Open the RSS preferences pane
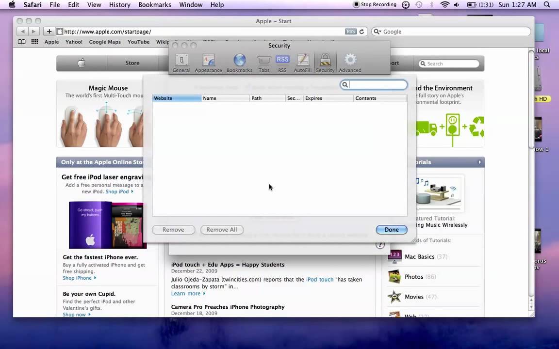The height and width of the screenshot is (349, 559). (282, 63)
